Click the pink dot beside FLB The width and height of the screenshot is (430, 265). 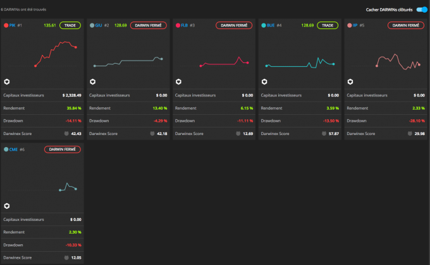(x=178, y=25)
